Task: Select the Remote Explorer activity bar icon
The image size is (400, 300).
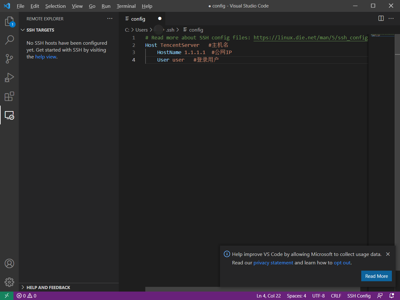Action: click(9, 115)
